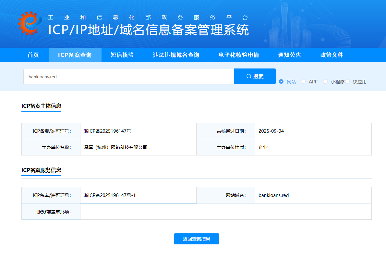Select the approval date 2025-09-04
Image resolution: width=386 pixels, height=271 pixels.
click(x=271, y=131)
